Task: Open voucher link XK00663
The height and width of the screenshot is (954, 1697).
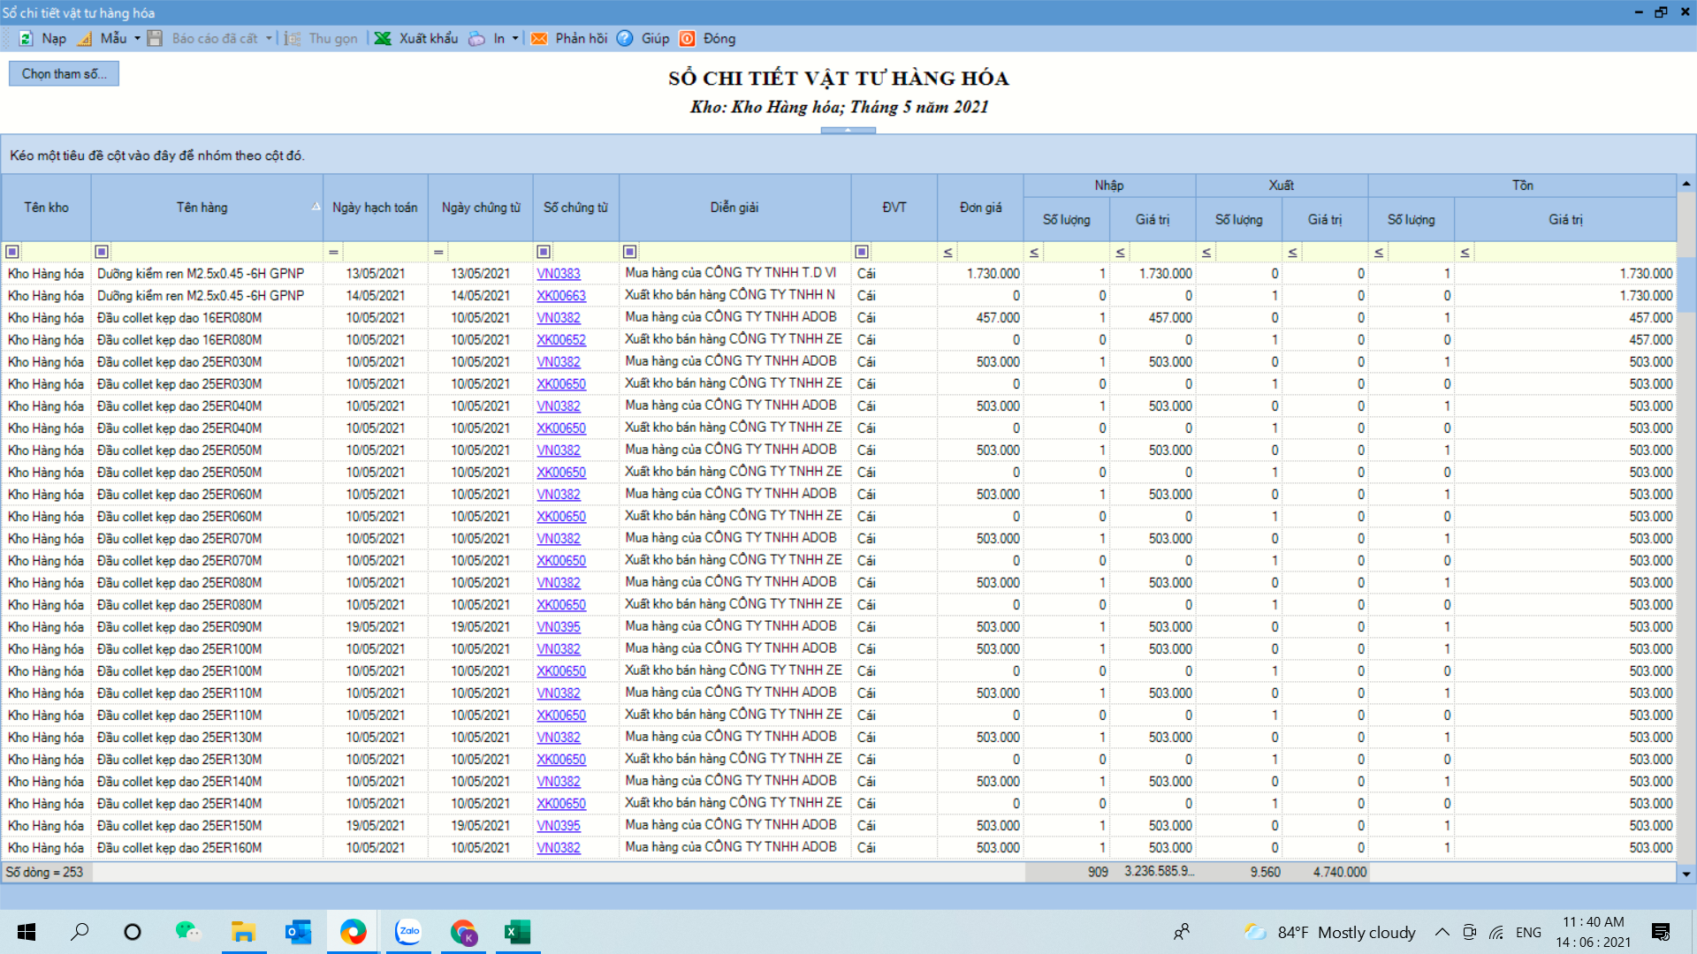Action: pos(560,296)
